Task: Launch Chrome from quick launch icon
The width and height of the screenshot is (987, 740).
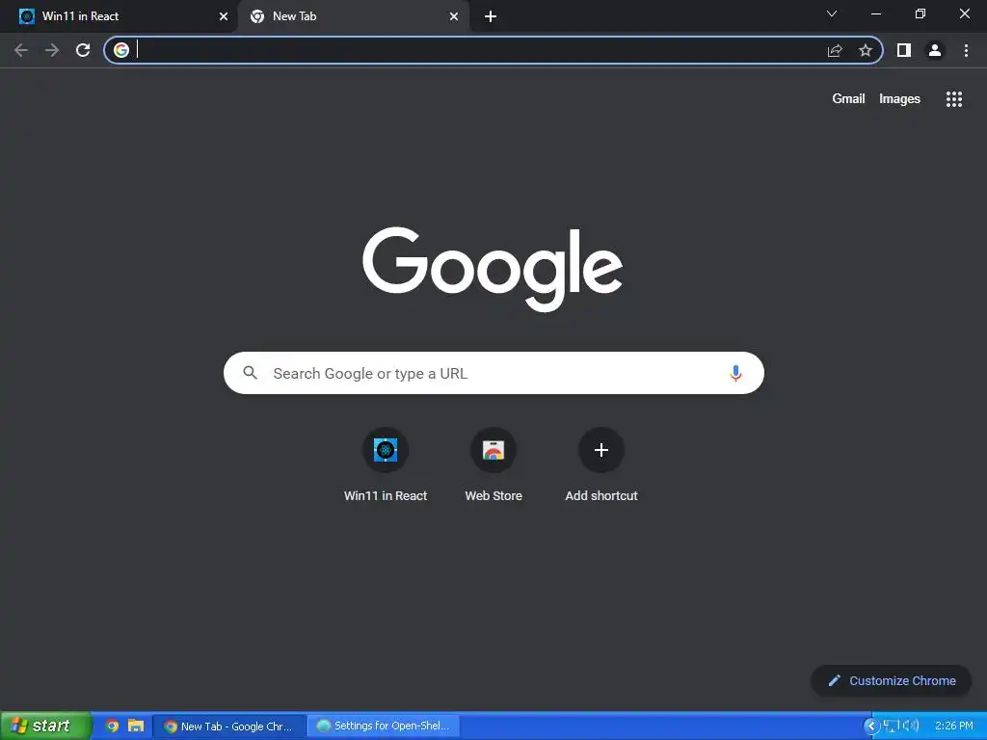Action: tap(112, 727)
